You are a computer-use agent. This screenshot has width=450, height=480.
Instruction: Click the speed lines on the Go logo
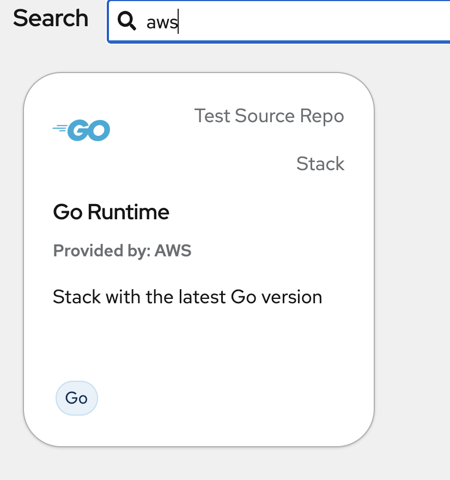tap(60, 129)
